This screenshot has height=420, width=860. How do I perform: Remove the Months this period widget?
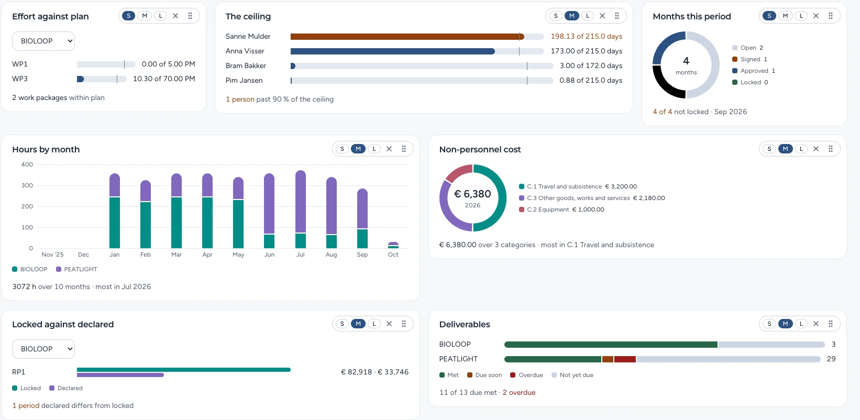(816, 16)
